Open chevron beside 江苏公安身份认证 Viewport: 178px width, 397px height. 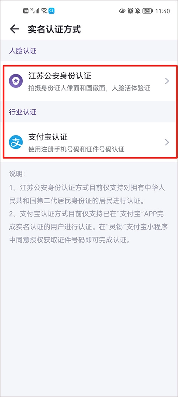[167, 81]
